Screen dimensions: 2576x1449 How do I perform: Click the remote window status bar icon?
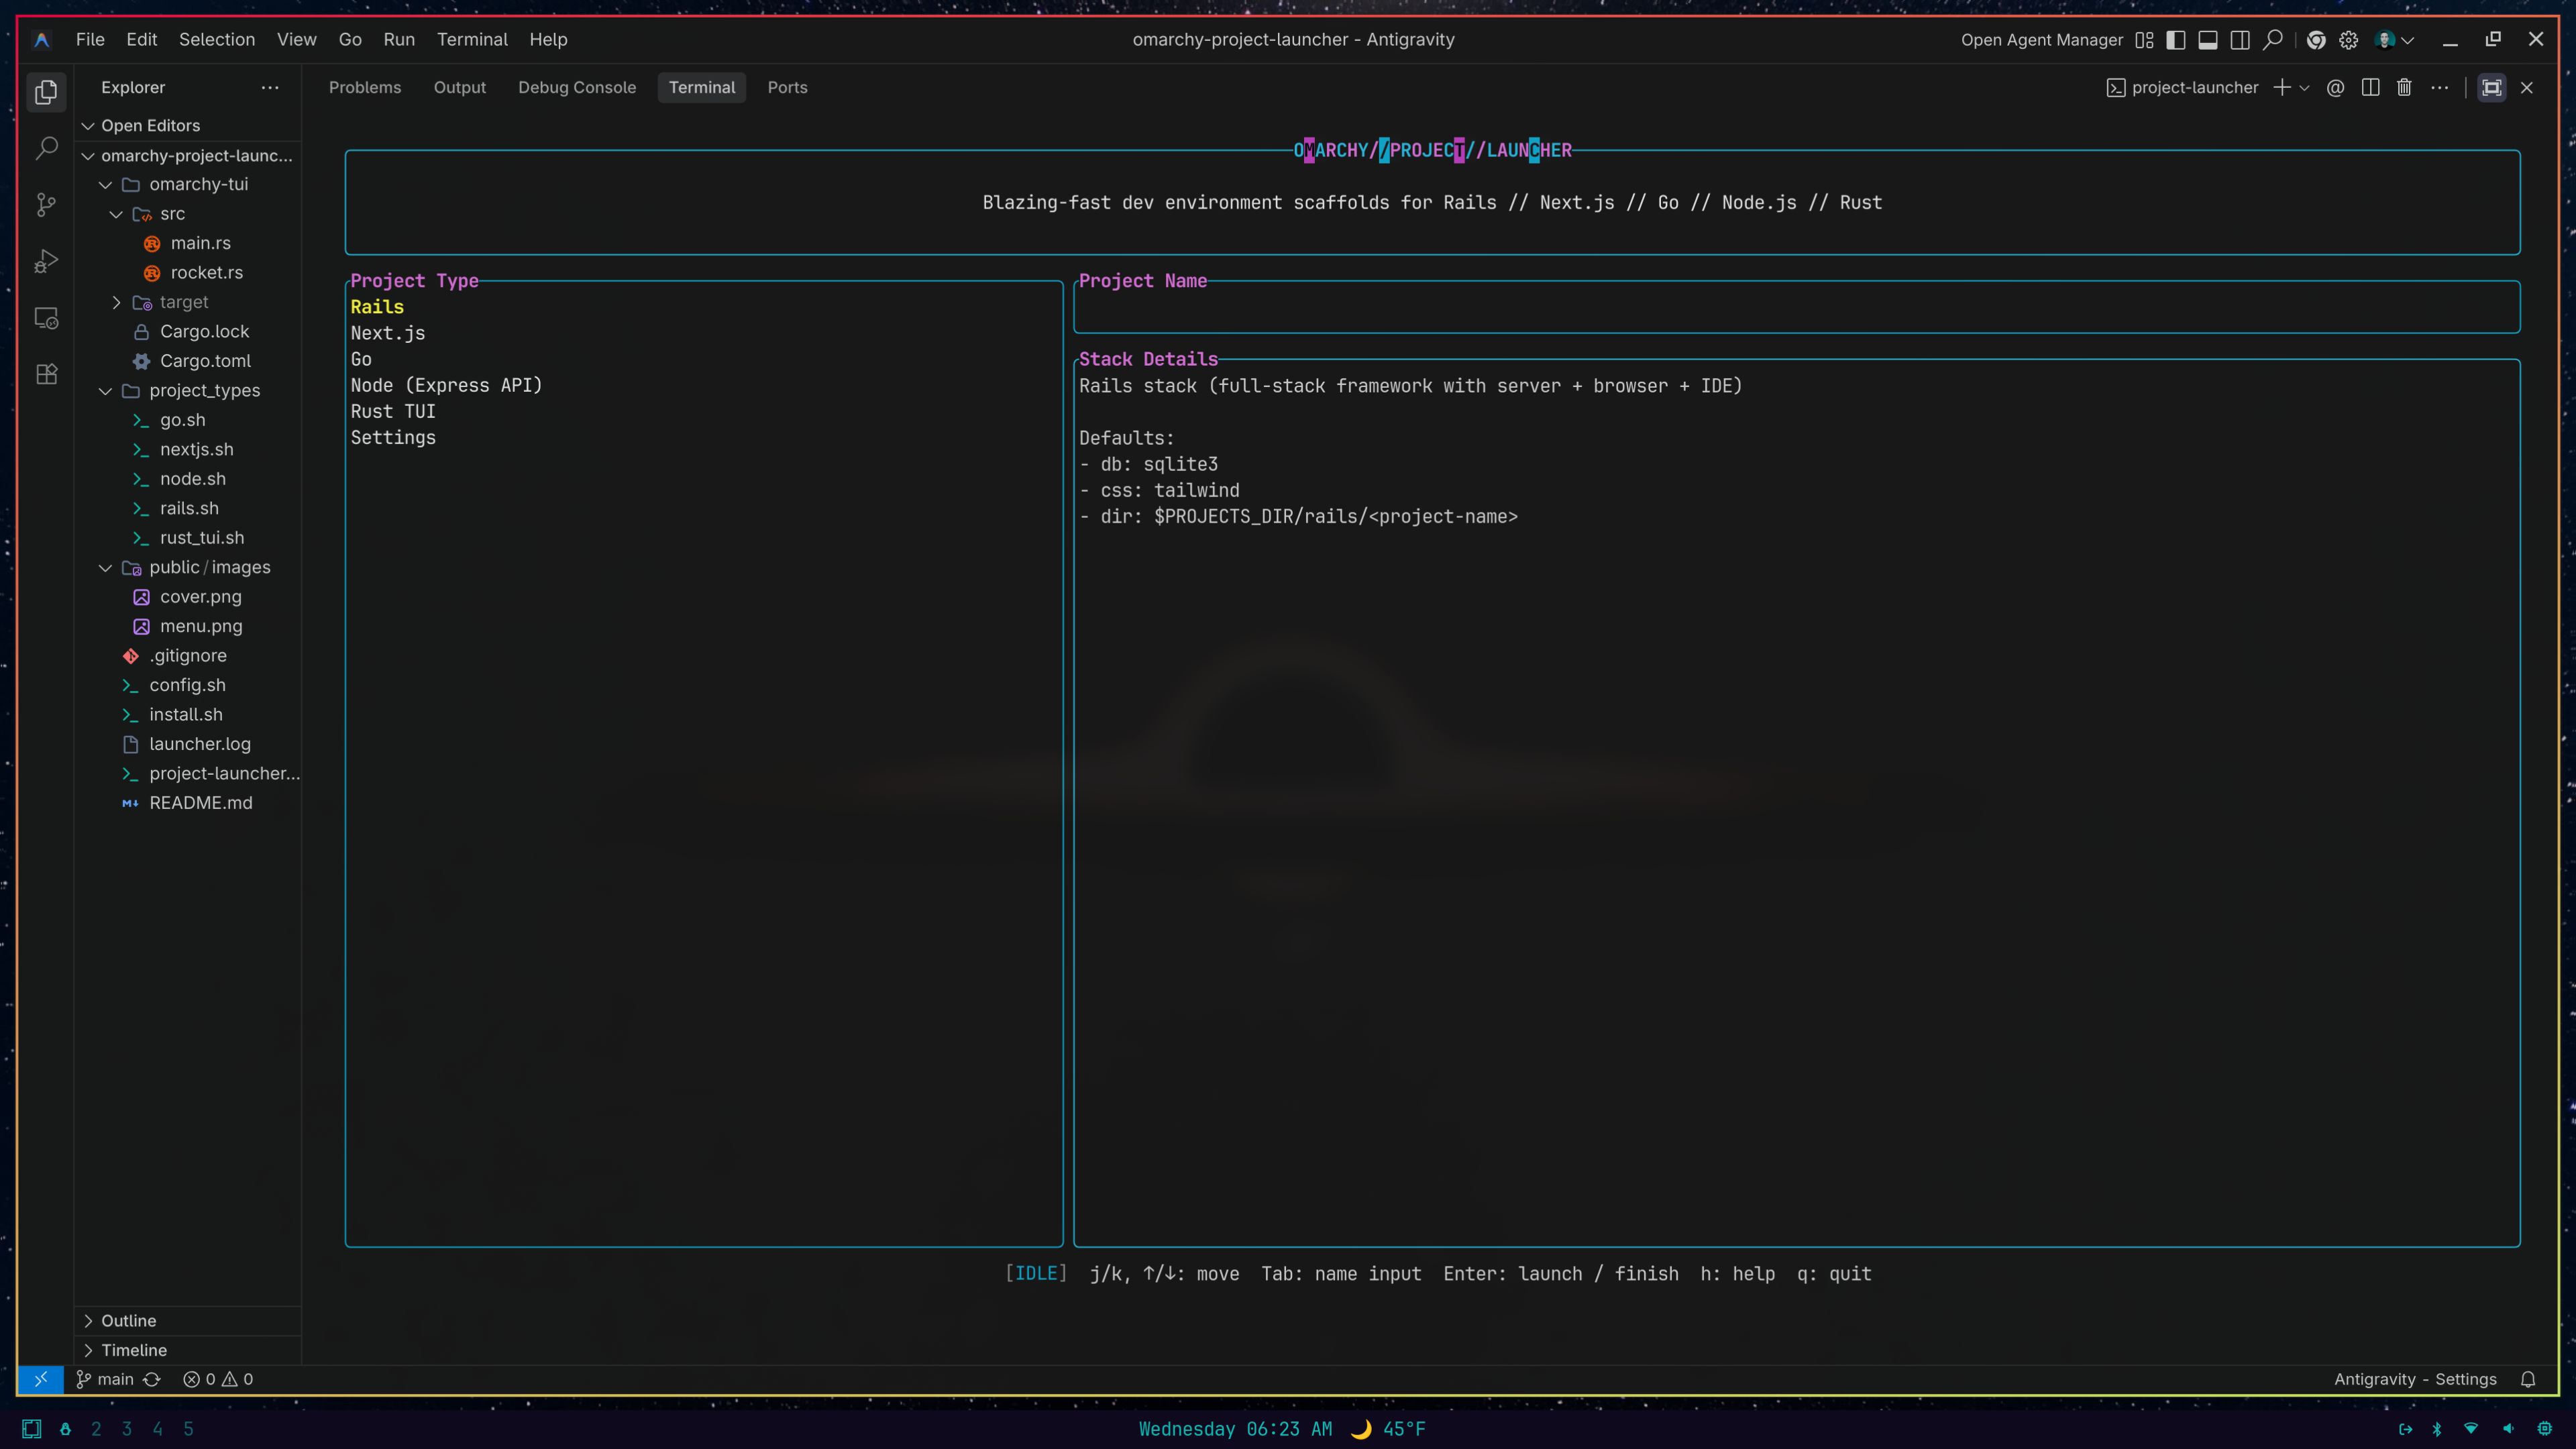(41, 1379)
